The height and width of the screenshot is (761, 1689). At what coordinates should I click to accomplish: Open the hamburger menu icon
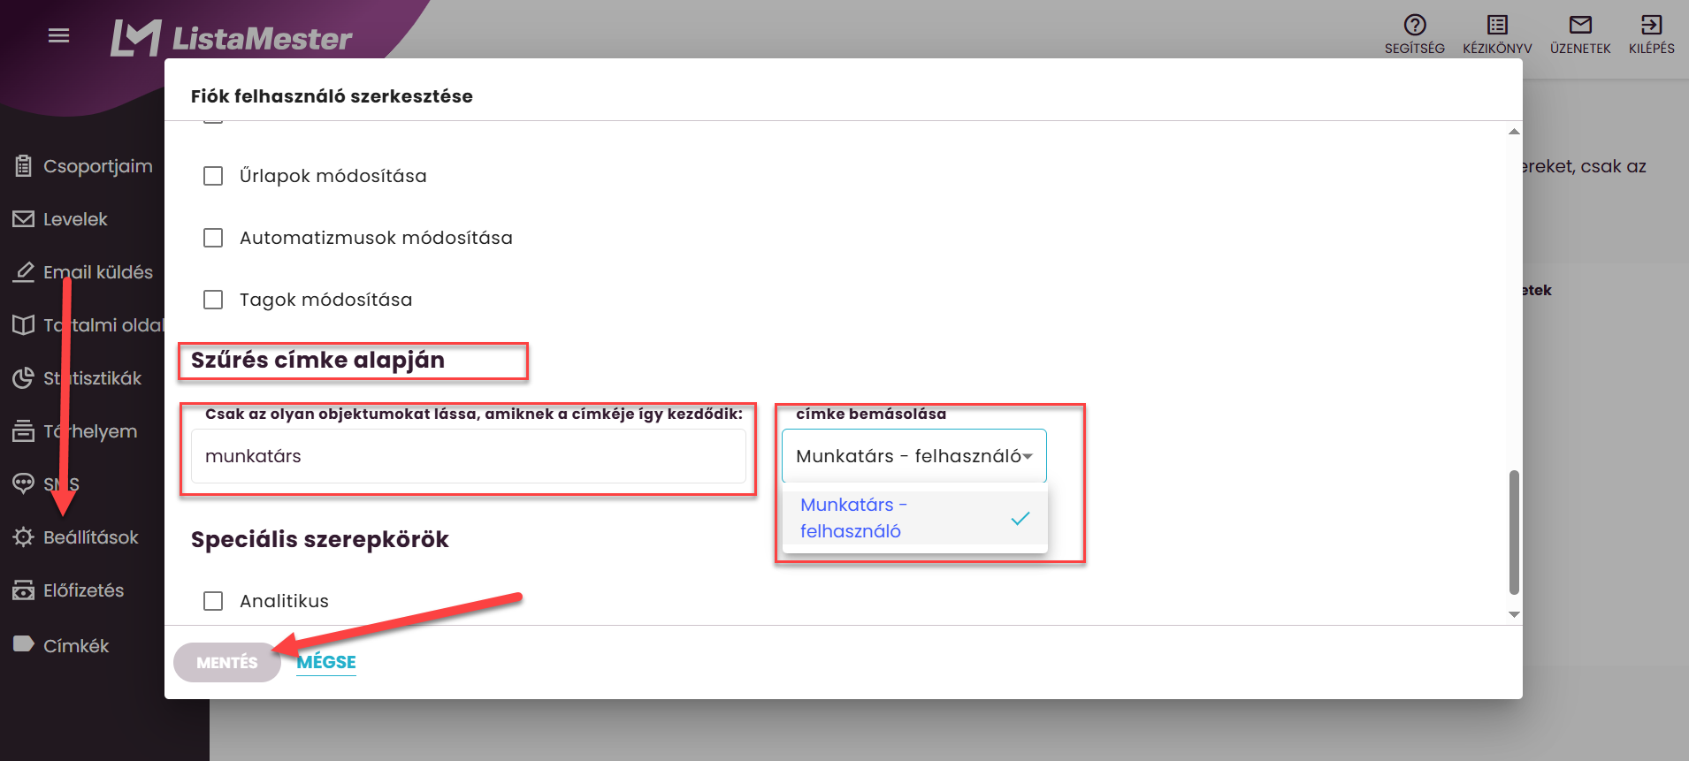(x=58, y=35)
